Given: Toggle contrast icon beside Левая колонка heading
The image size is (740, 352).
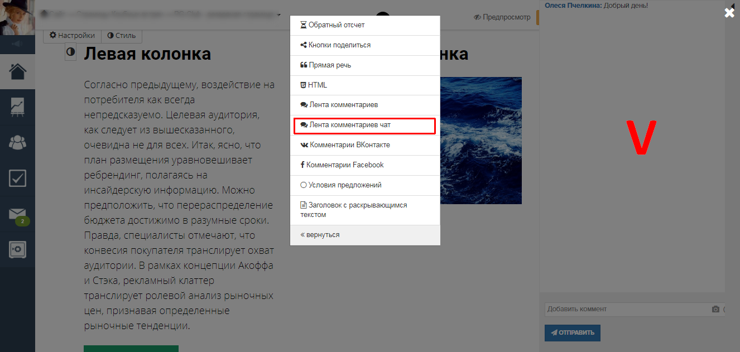Looking at the screenshot, I should pos(71,53).
